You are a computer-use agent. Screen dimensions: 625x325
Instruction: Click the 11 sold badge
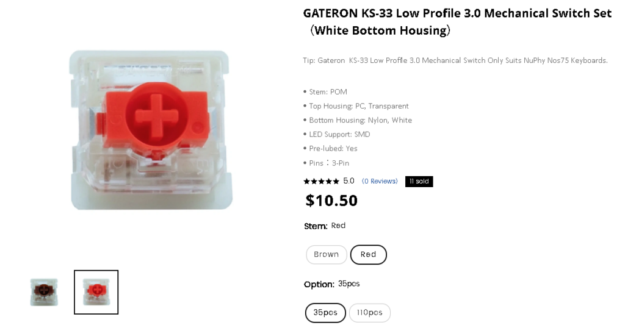tap(419, 181)
